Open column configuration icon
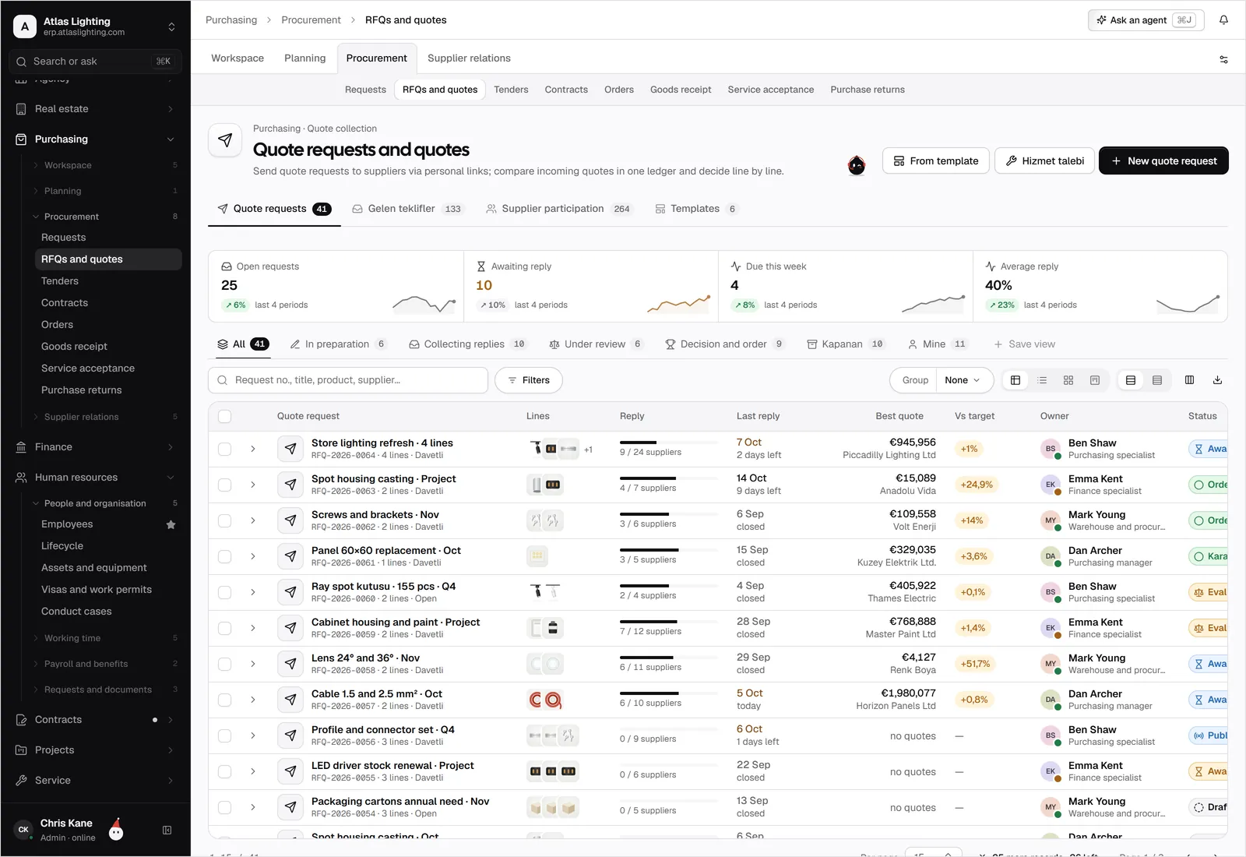The width and height of the screenshot is (1246, 857). click(1189, 380)
